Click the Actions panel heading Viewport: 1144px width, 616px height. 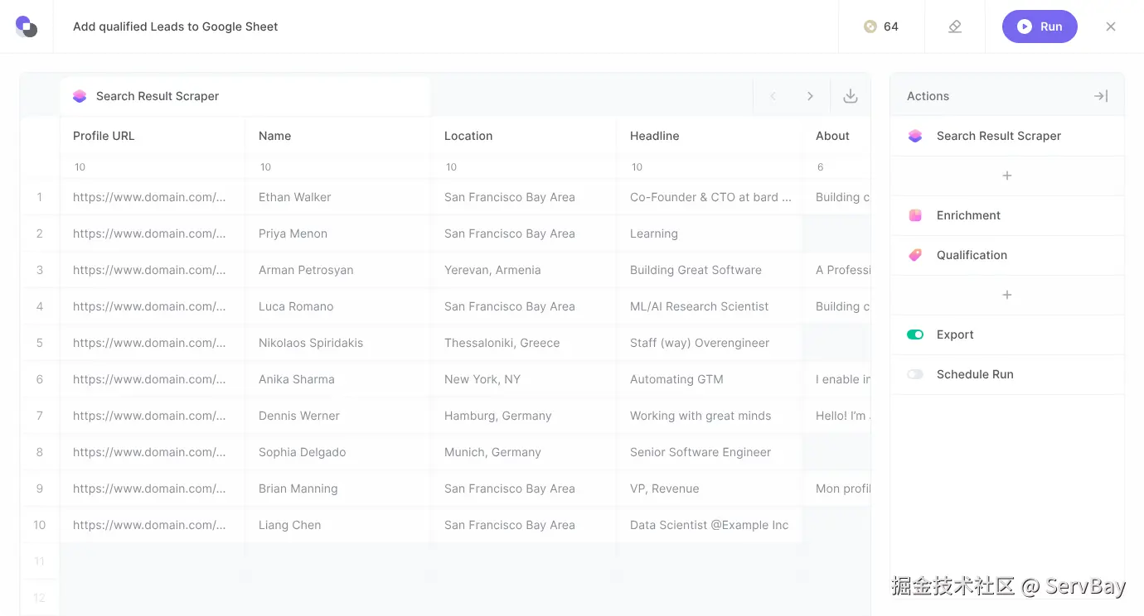click(928, 96)
